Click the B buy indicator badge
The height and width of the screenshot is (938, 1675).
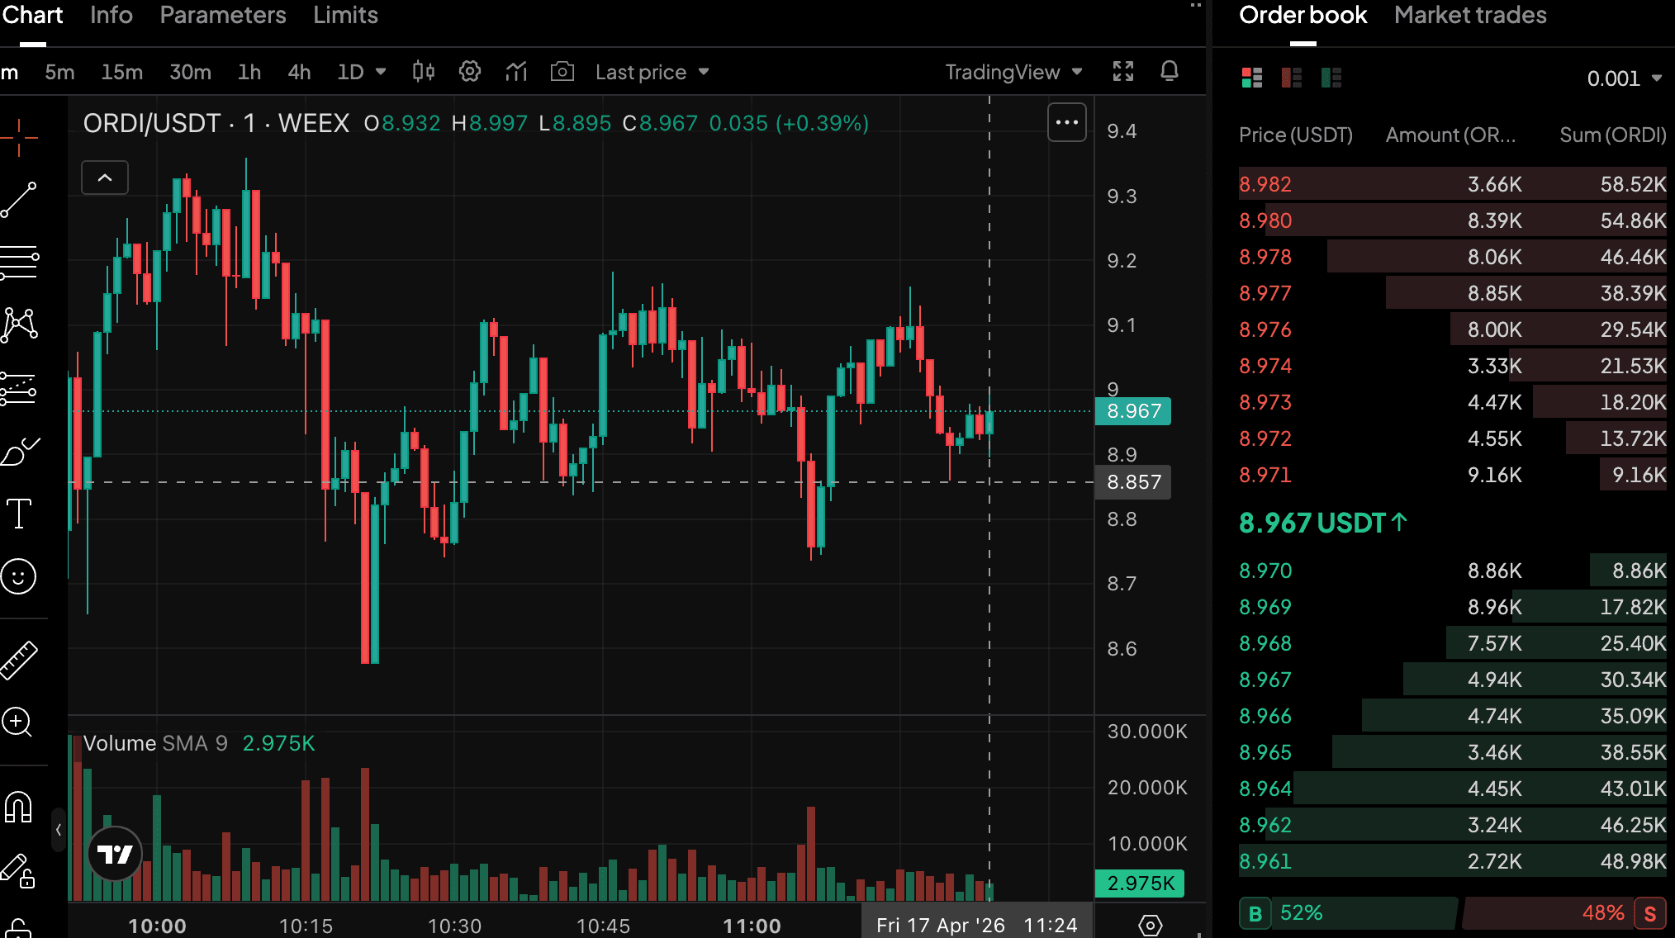pos(1255,913)
